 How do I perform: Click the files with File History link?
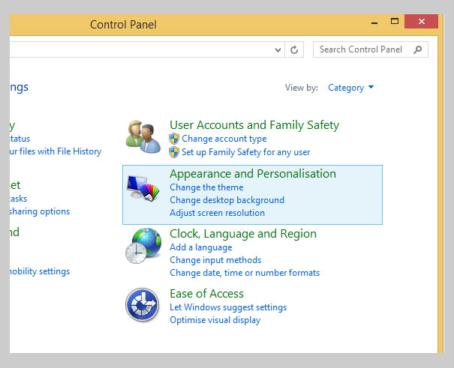(56, 151)
